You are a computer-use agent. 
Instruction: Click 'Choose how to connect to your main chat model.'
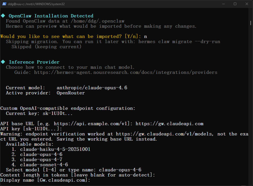(x=70, y=67)
